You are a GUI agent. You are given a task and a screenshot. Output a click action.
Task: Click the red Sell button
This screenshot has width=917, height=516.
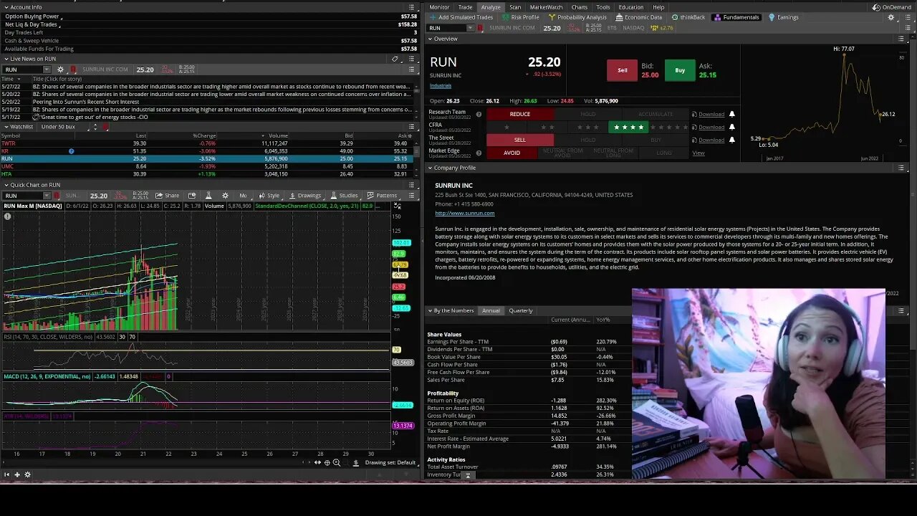coord(622,70)
